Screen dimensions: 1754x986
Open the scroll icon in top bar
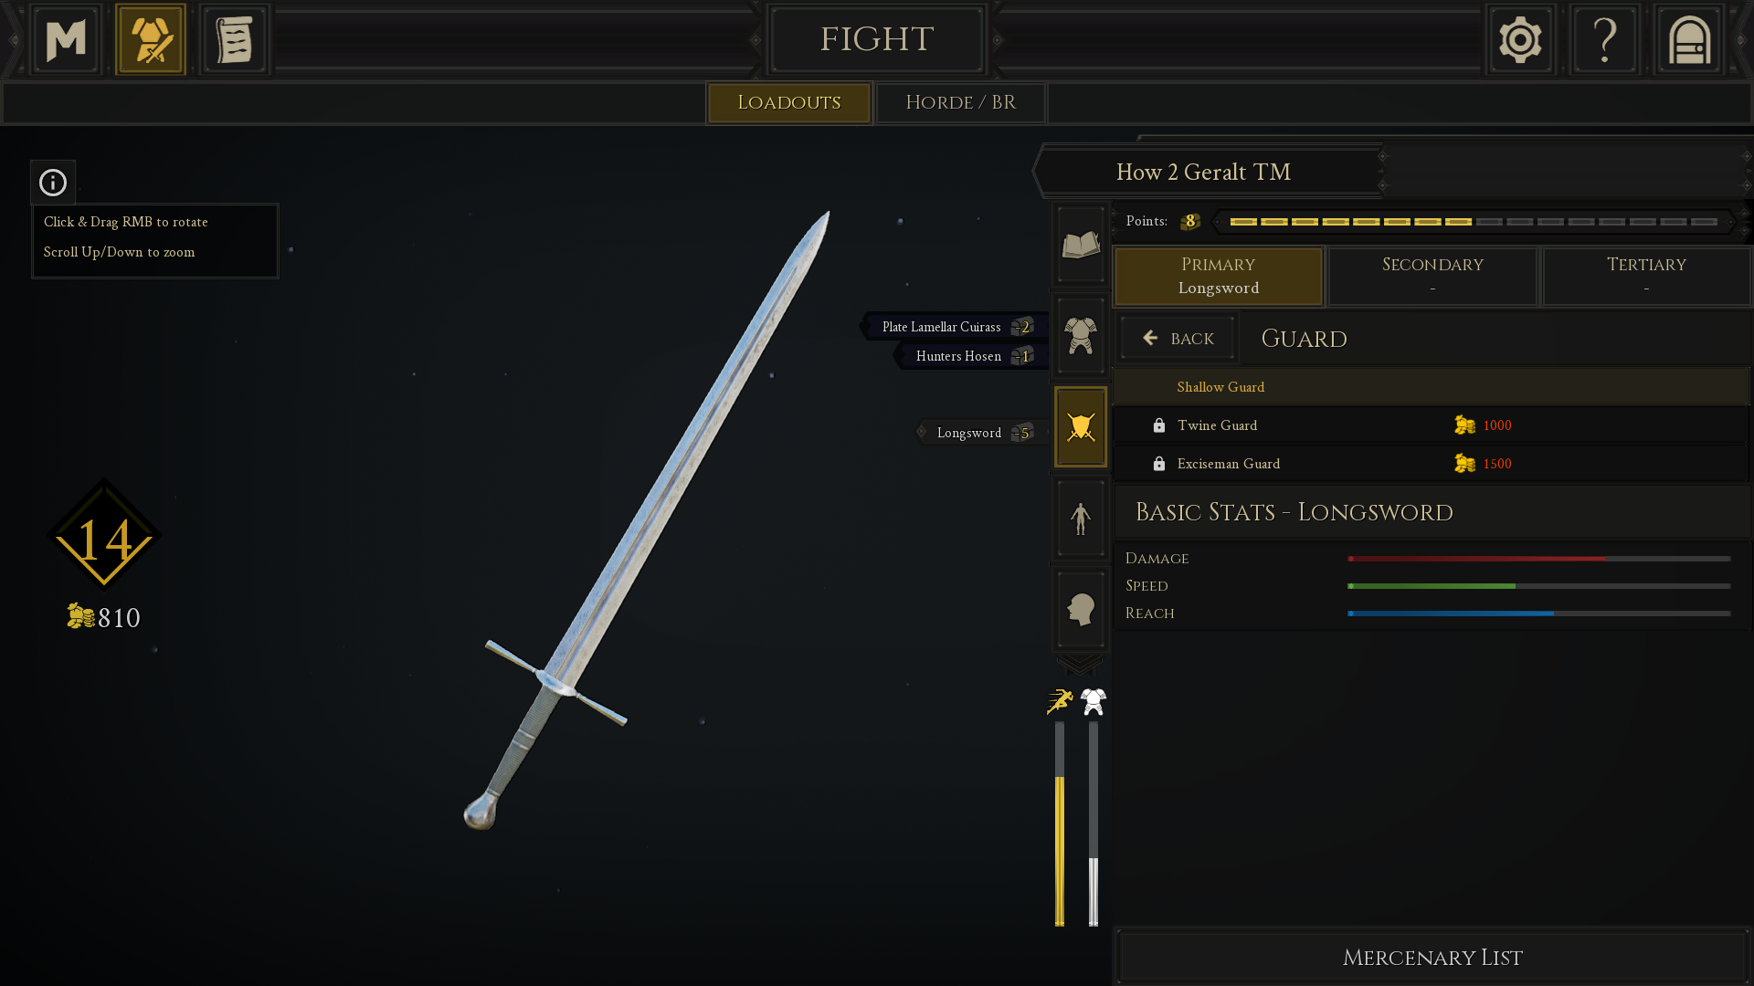point(235,40)
